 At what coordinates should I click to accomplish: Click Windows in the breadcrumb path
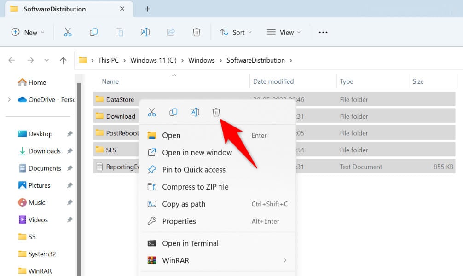tap(202, 60)
